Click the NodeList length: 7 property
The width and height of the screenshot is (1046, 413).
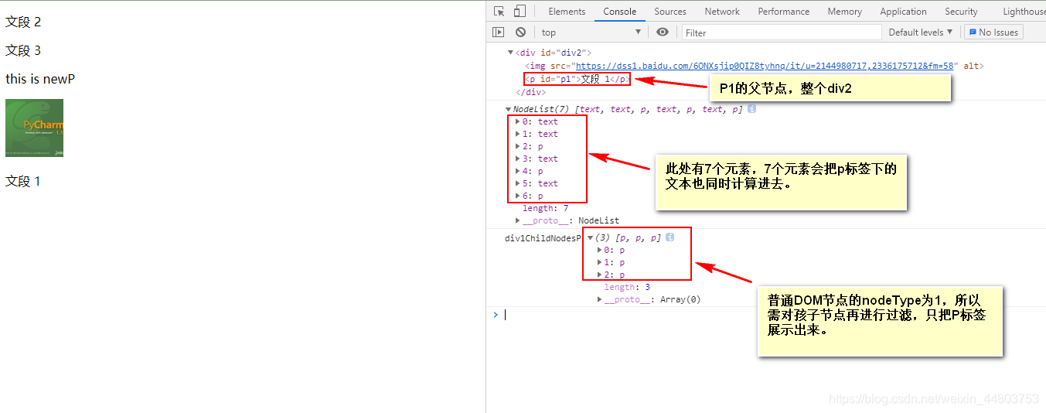(546, 208)
